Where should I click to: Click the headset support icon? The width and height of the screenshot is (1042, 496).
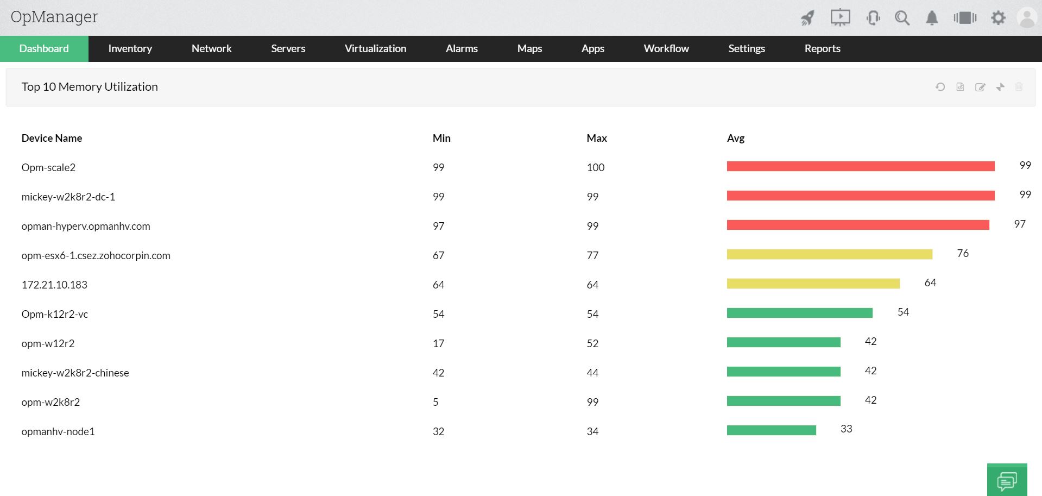pyautogui.click(x=873, y=18)
